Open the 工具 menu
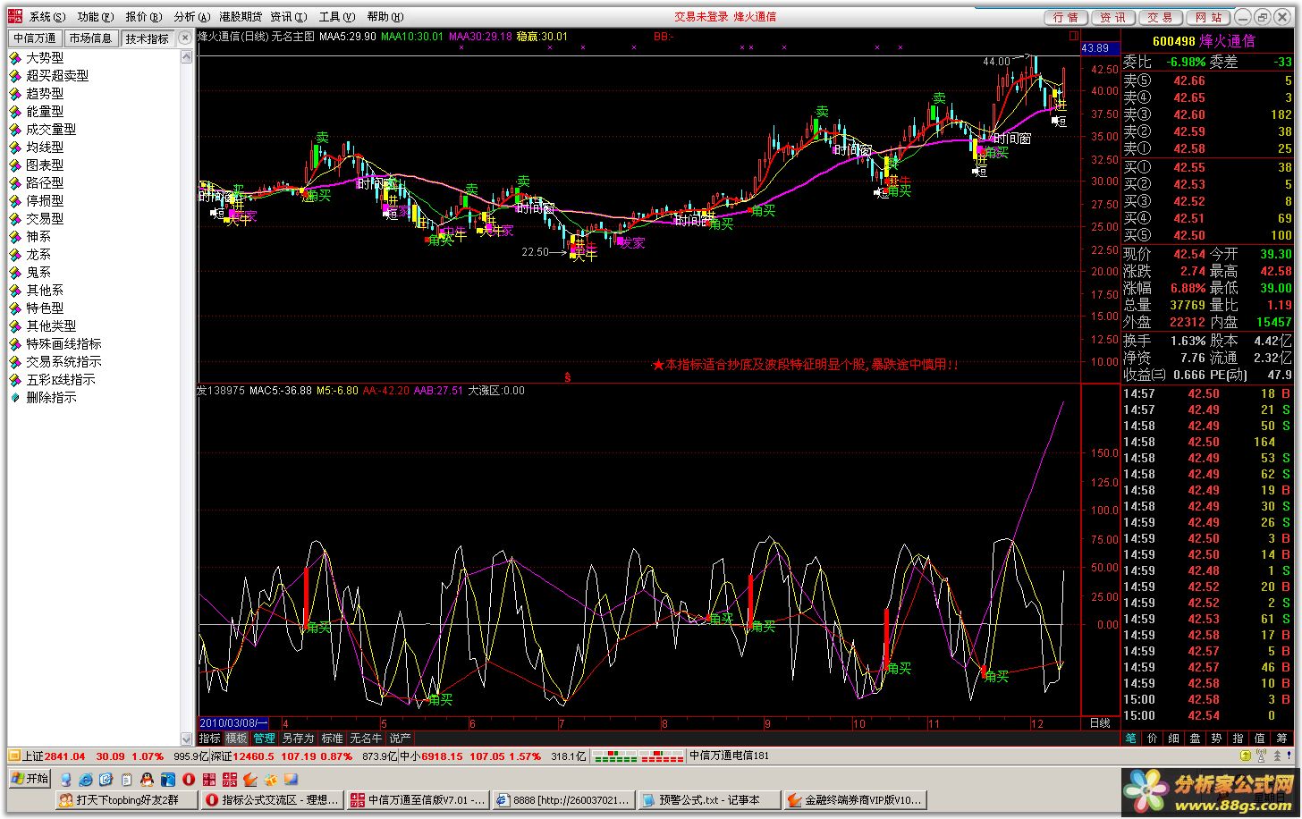 click(336, 17)
